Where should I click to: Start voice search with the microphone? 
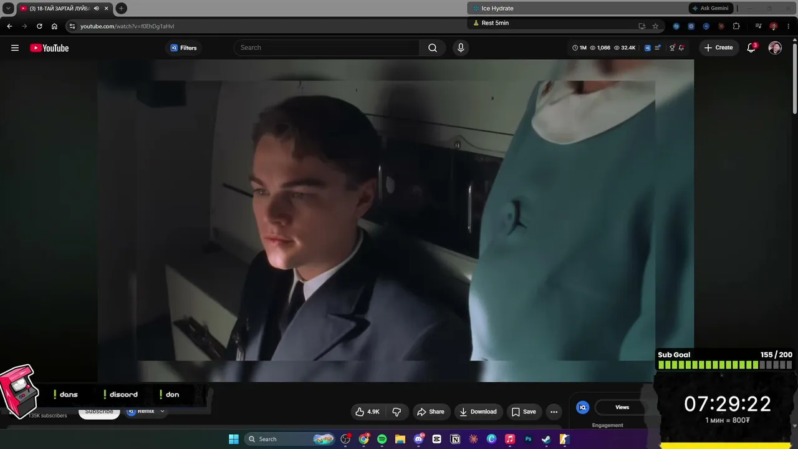pos(461,48)
